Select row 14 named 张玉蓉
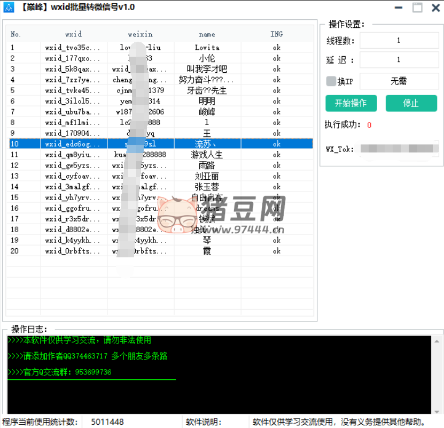 tap(207, 187)
